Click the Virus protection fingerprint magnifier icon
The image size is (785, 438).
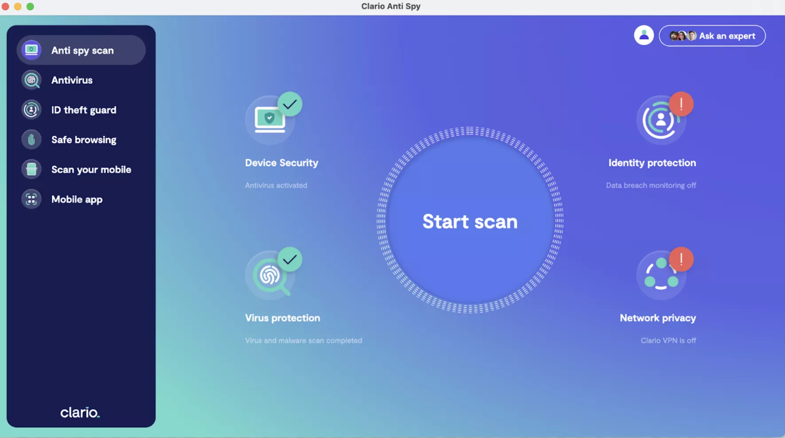[270, 275]
